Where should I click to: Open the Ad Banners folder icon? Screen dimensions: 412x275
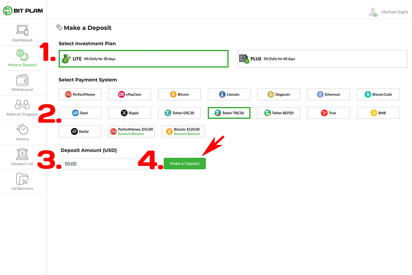pyautogui.click(x=22, y=179)
